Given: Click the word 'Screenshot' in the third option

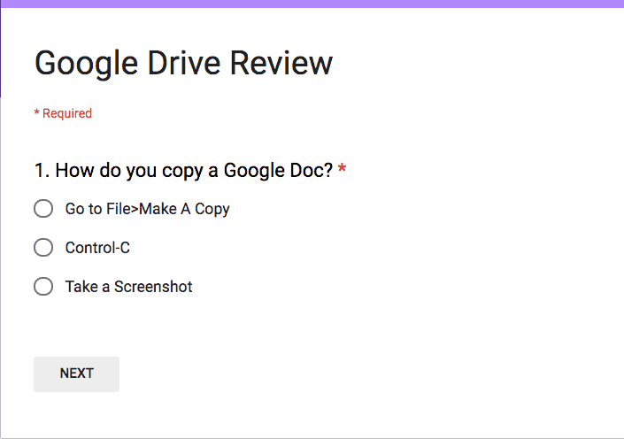Looking at the screenshot, I should pyautogui.click(x=153, y=287).
